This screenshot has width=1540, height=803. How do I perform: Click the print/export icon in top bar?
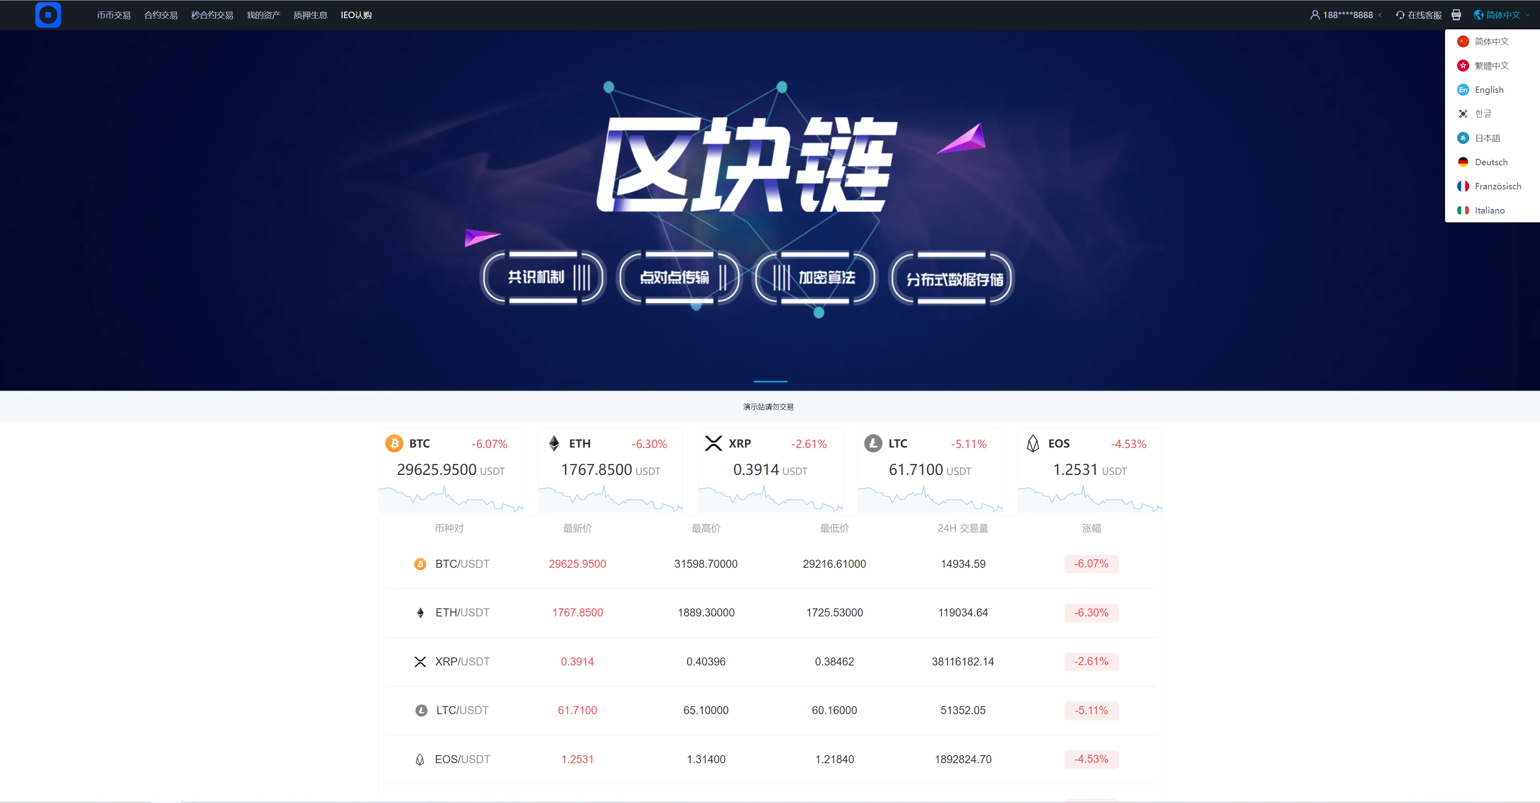pyautogui.click(x=1456, y=14)
